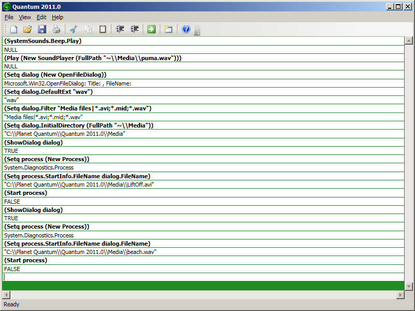Click the decrease indent toolbar icon

point(120,29)
